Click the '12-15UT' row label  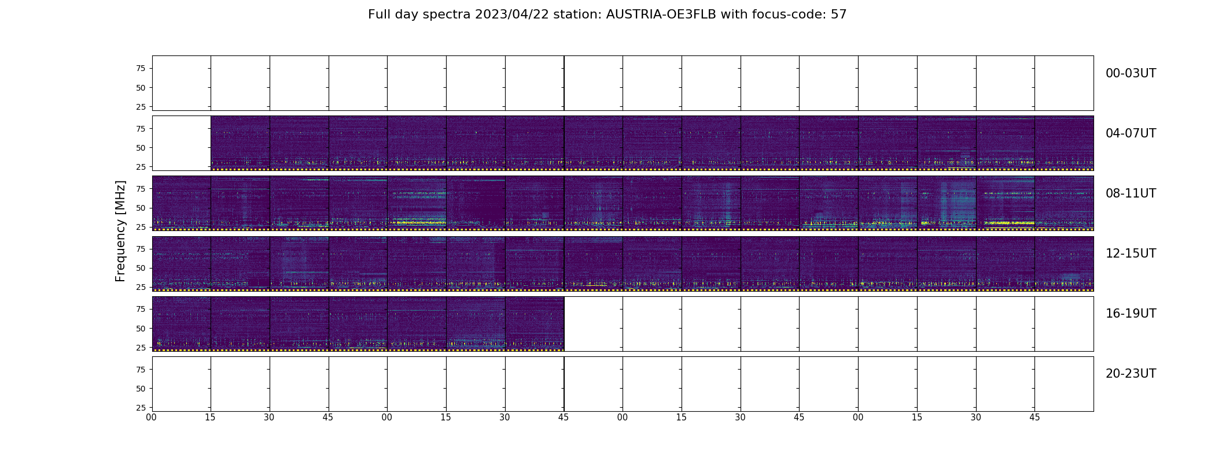tap(1131, 254)
